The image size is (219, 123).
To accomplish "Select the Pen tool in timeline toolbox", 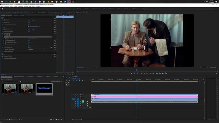I will tap(69, 82).
